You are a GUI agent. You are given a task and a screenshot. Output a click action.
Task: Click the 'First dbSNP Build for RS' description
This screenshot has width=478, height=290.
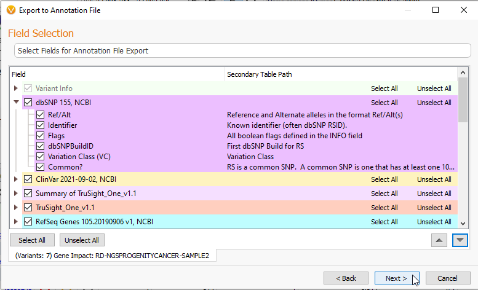265,146
